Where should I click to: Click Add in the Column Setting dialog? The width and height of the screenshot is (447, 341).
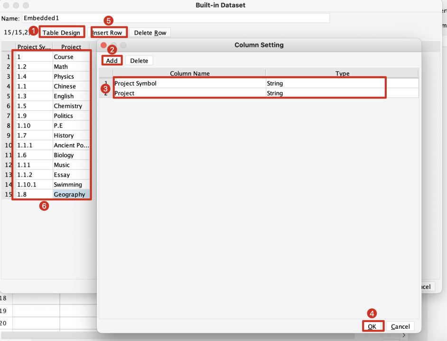[x=112, y=60]
